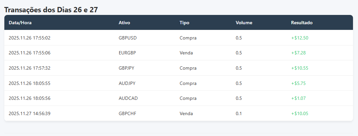
Task: Select the AUDCAD asset cell
Action: point(128,98)
